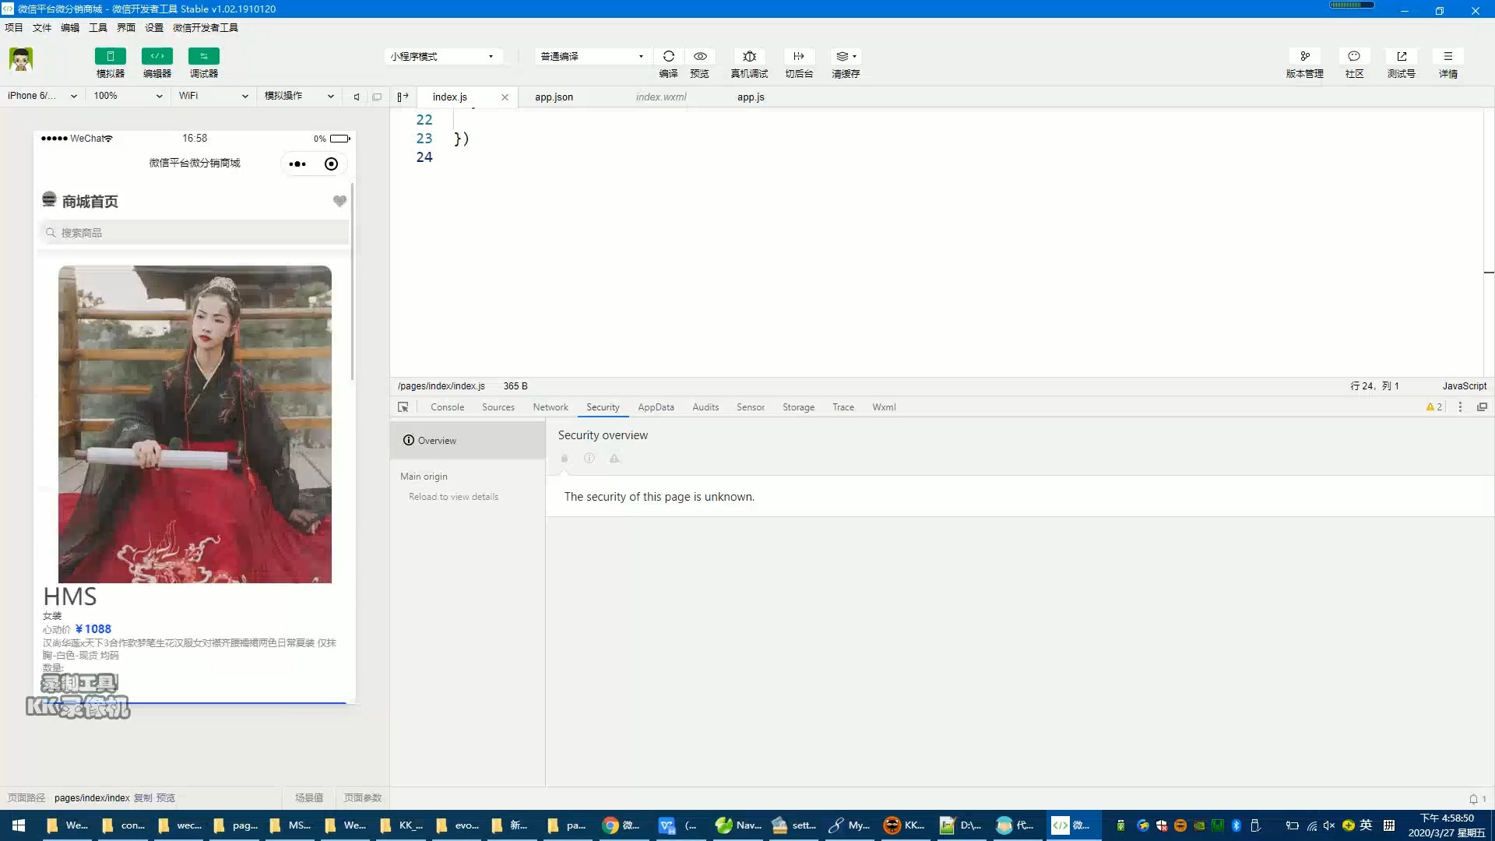Viewport: 1495px width, 841px height.
Task: Click the 页面参数 button
Action: [x=363, y=797]
